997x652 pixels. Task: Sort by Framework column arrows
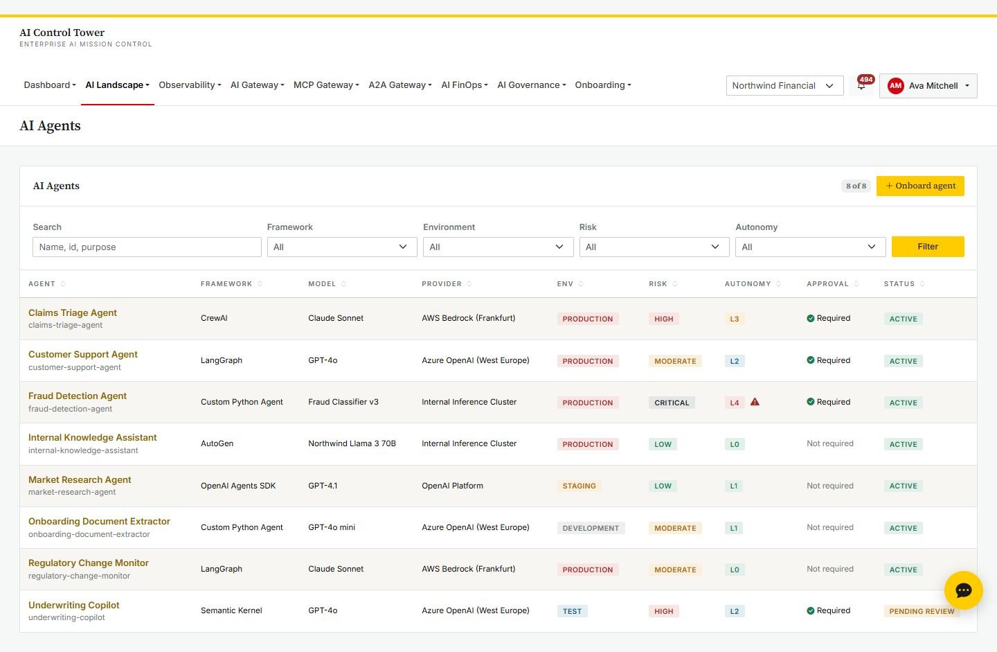coord(260,284)
